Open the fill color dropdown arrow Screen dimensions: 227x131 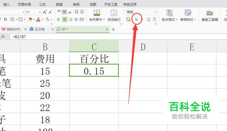click(34, 20)
